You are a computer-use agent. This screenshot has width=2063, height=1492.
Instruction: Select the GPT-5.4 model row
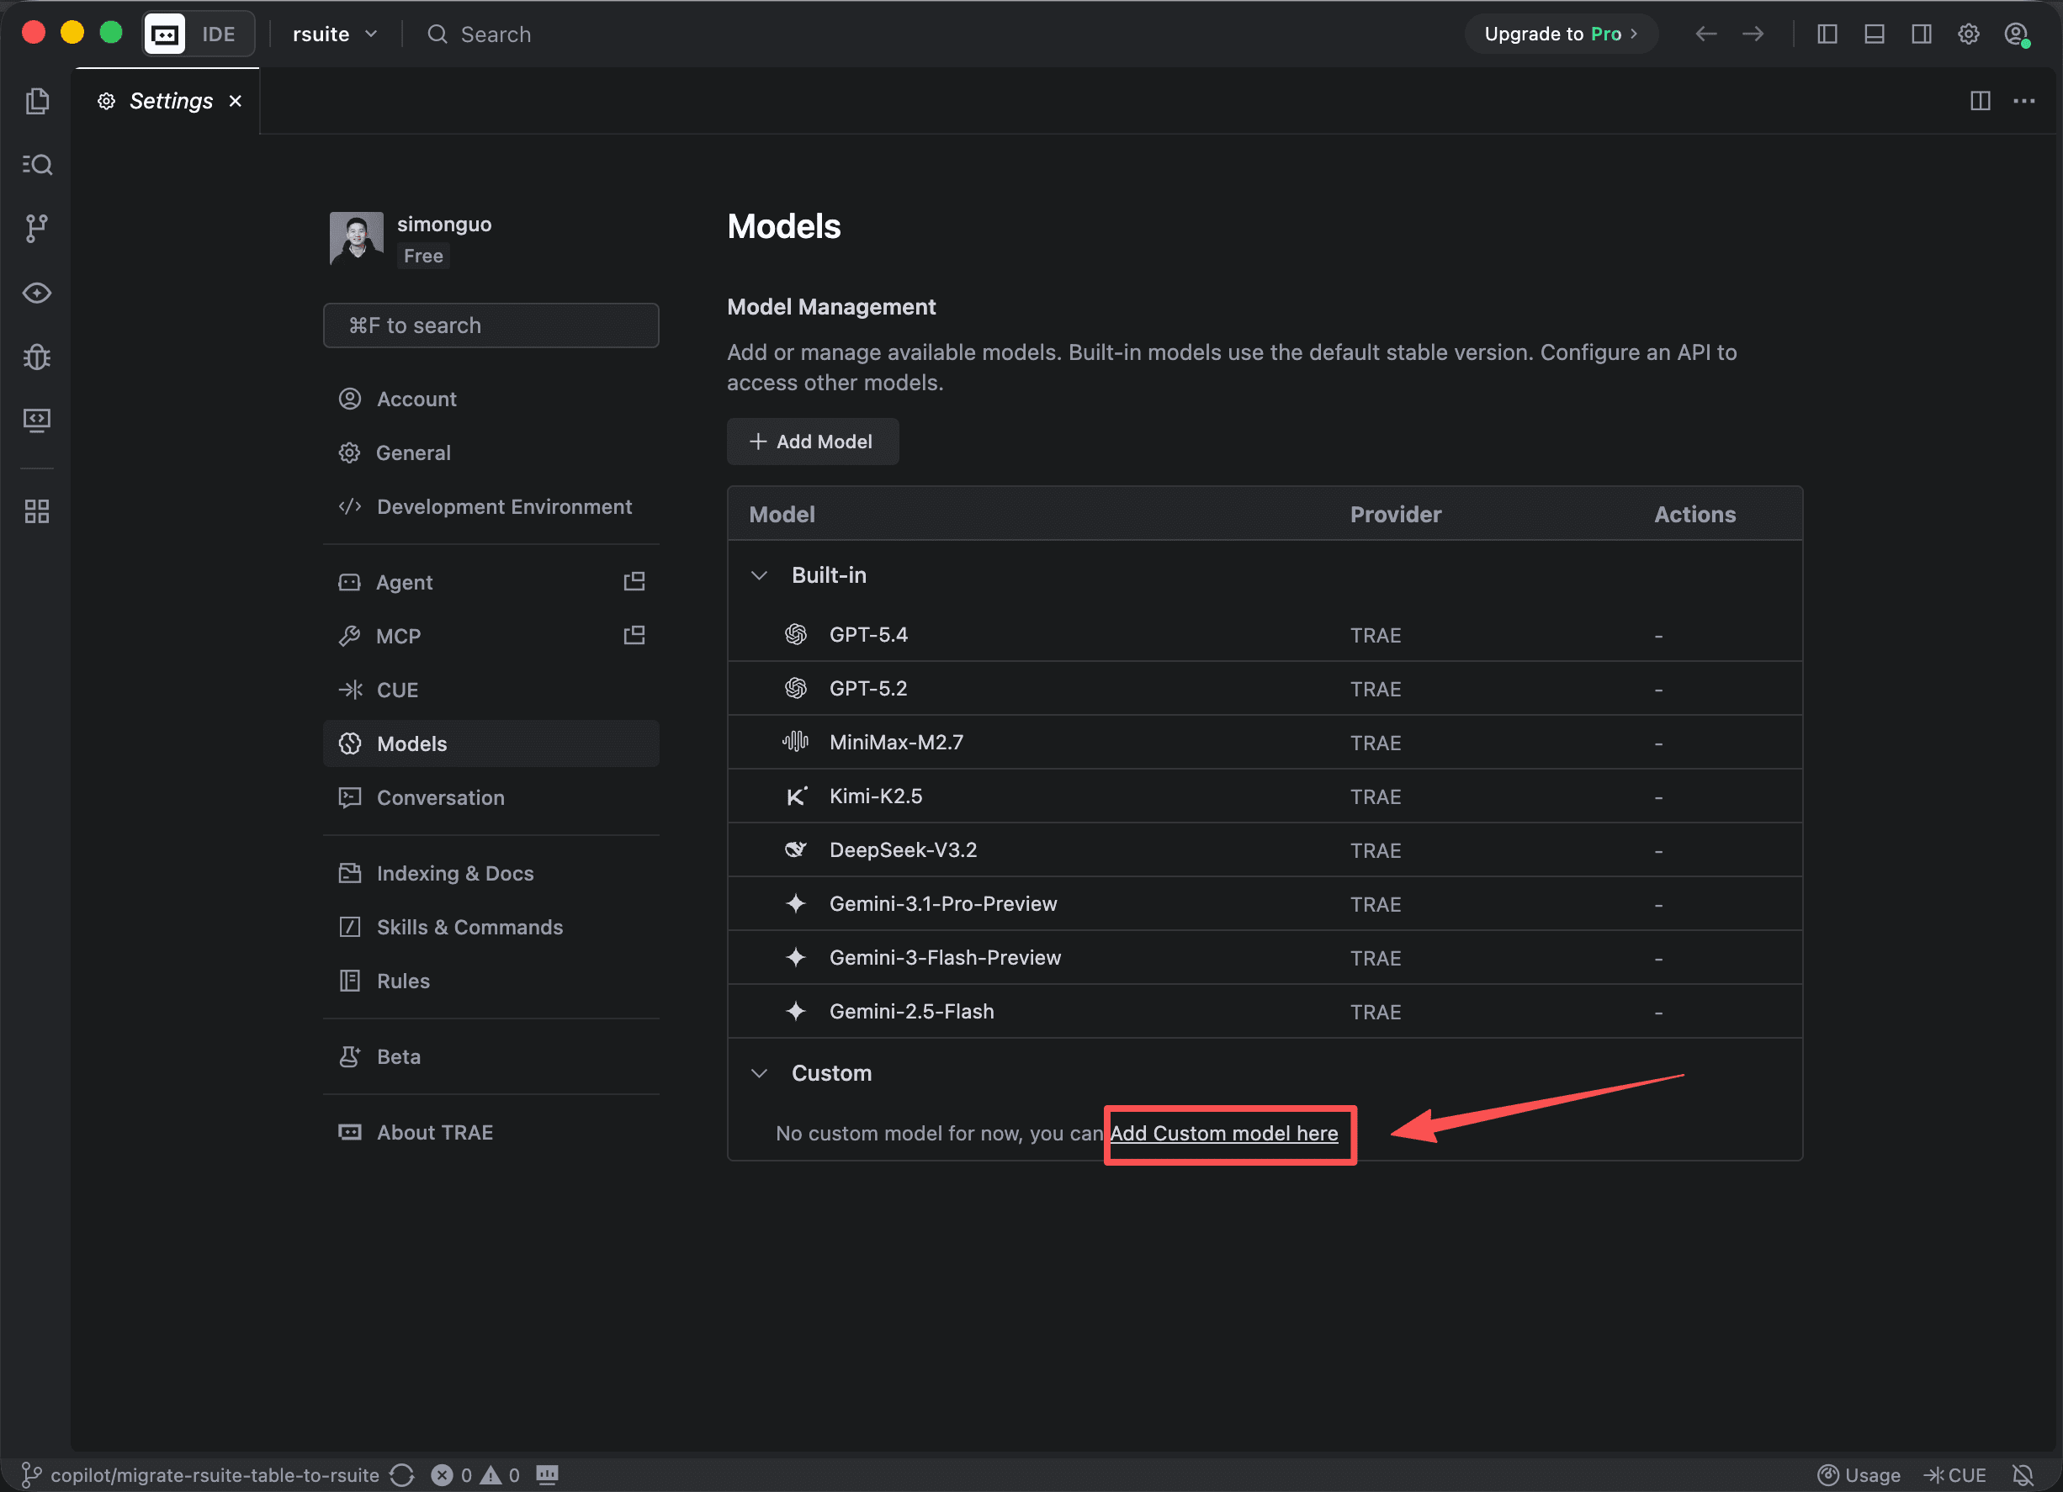[1265, 635]
